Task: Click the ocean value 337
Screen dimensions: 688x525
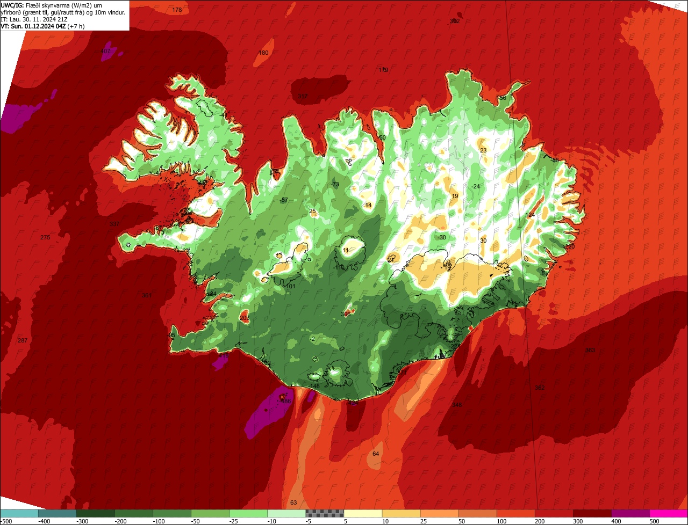Action: (x=114, y=224)
